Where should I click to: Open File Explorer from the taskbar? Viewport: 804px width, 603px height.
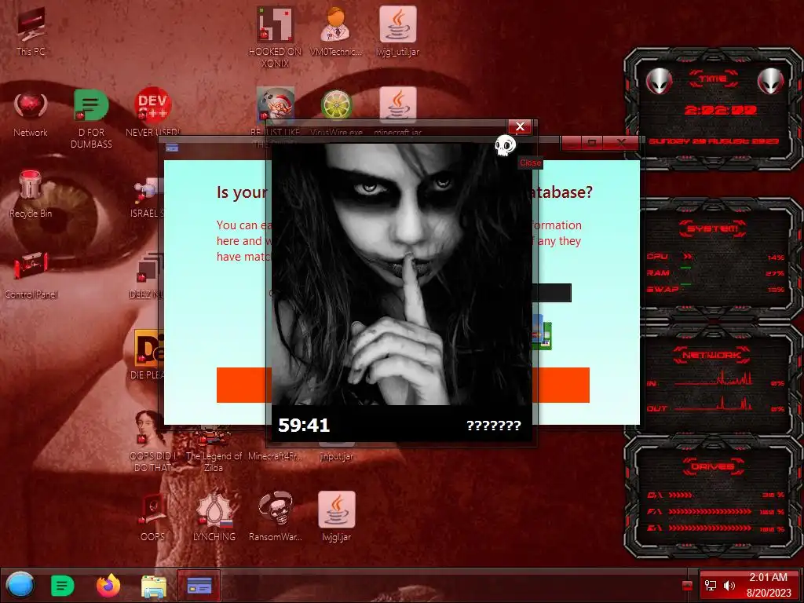(x=154, y=586)
